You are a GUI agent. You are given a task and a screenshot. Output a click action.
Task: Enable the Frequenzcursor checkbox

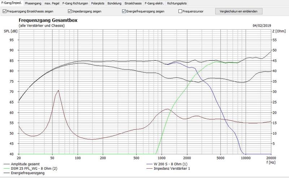click(180, 11)
